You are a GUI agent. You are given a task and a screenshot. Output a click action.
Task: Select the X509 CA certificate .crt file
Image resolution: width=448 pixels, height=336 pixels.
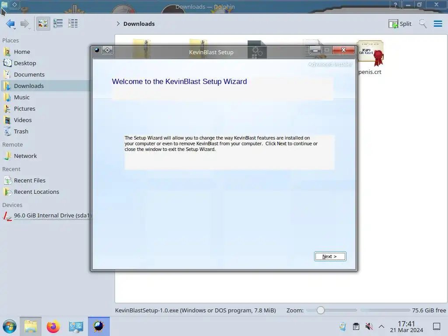tap(370, 58)
